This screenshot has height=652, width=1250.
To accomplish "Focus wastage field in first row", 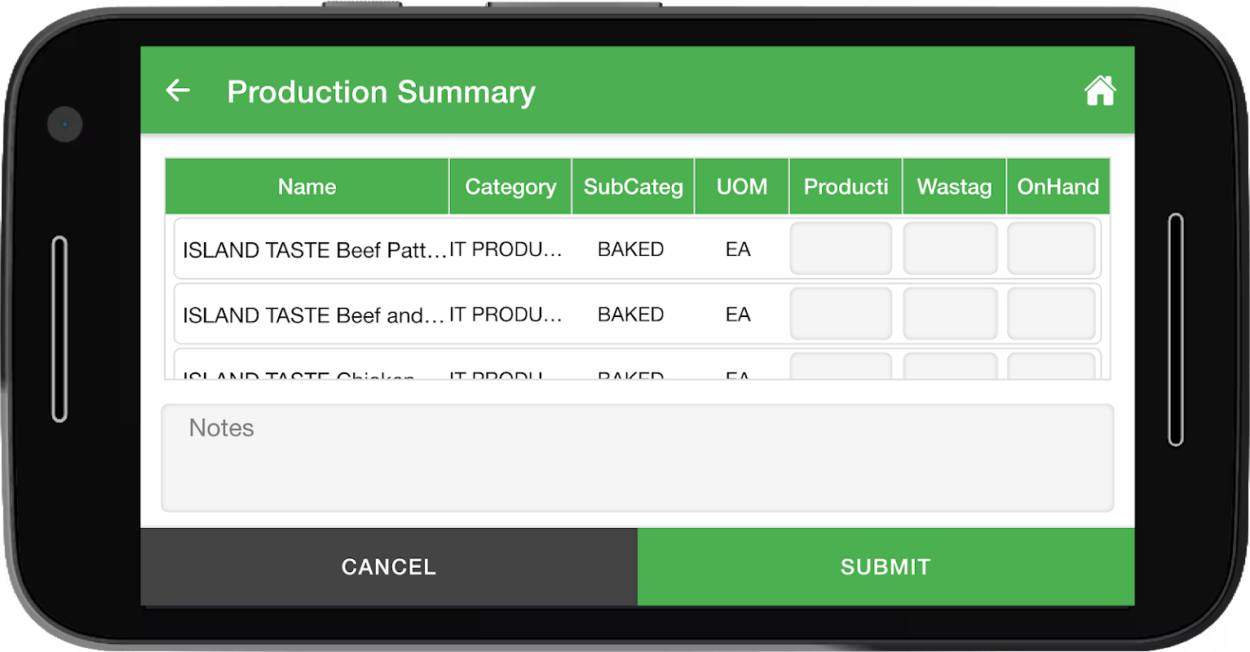I will (x=950, y=249).
